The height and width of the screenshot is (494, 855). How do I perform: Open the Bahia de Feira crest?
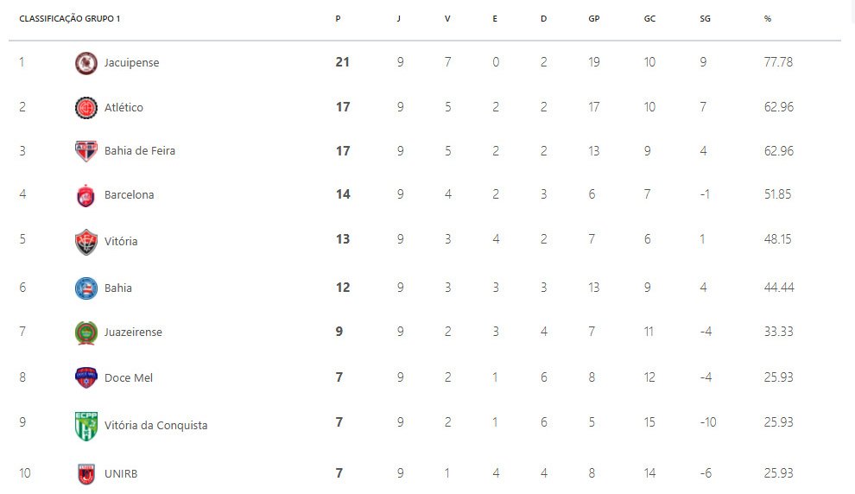86,151
